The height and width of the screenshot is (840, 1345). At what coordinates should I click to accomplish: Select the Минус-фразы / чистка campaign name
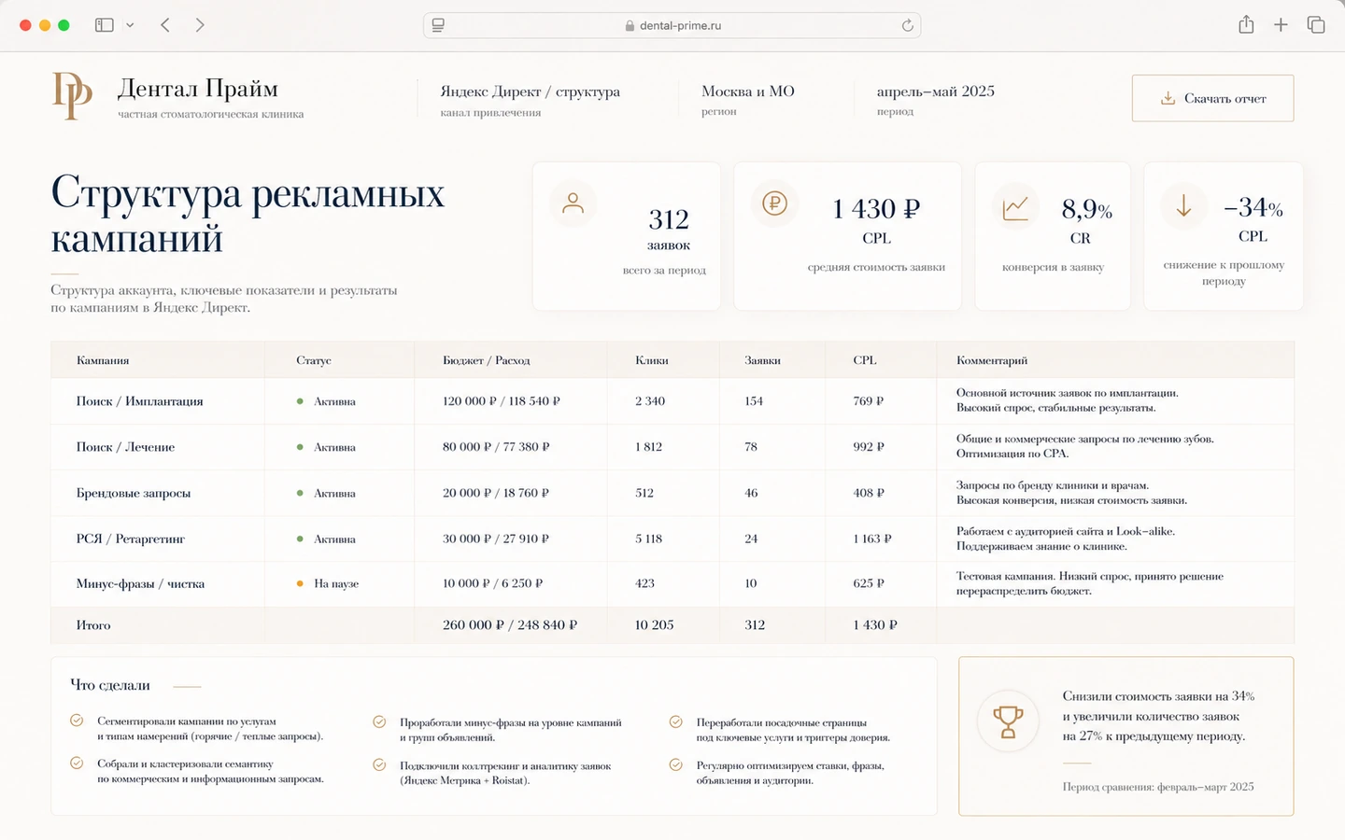141,583
